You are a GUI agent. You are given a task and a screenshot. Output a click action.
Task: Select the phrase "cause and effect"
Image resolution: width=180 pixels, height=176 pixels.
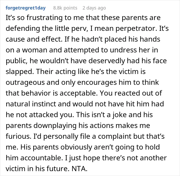[33, 39]
